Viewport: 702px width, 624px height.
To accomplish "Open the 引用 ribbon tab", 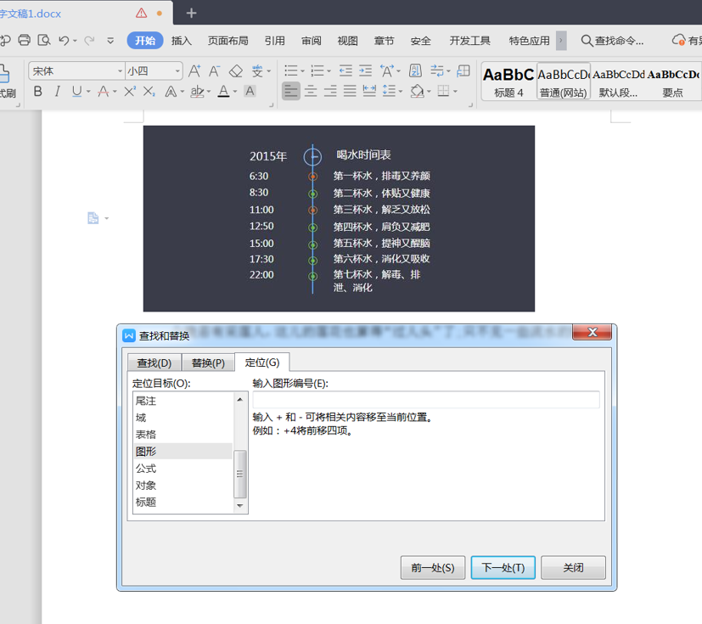I will coord(274,41).
